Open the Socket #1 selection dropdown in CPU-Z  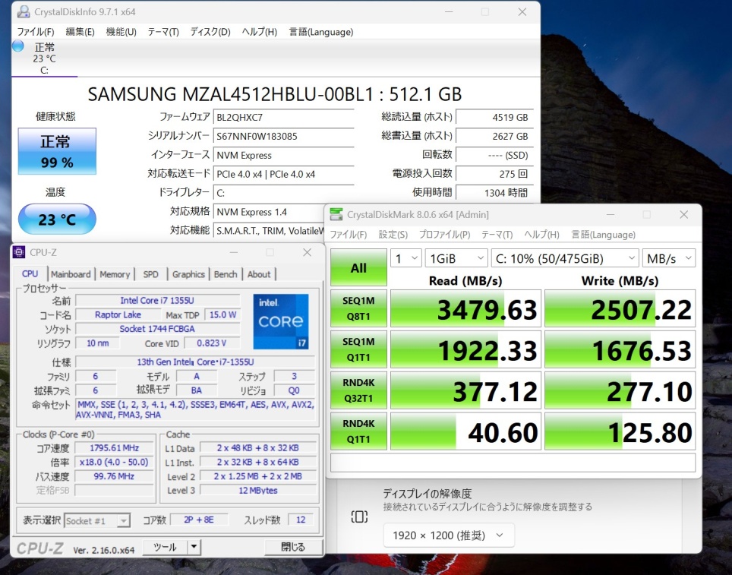tap(97, 520)
